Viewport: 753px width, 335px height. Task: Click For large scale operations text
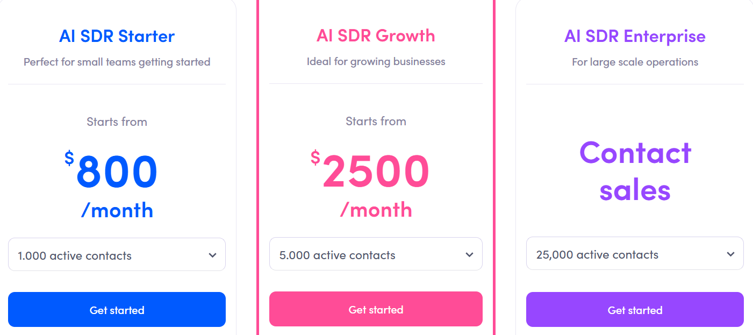[x=635, y=62]
